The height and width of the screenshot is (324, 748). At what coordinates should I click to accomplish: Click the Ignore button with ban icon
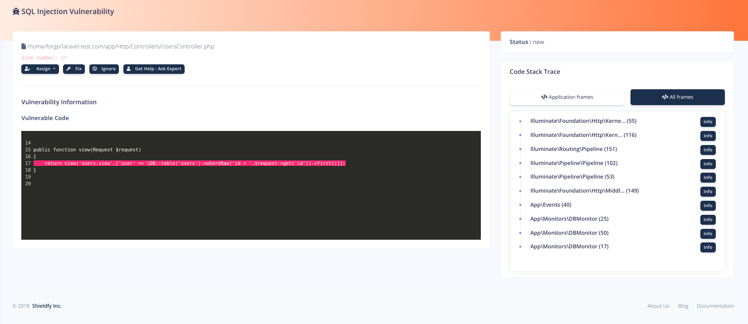coord(104,69)
